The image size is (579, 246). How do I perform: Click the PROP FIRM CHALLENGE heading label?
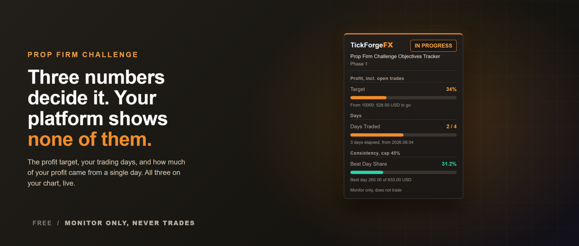tap(83, 55)
